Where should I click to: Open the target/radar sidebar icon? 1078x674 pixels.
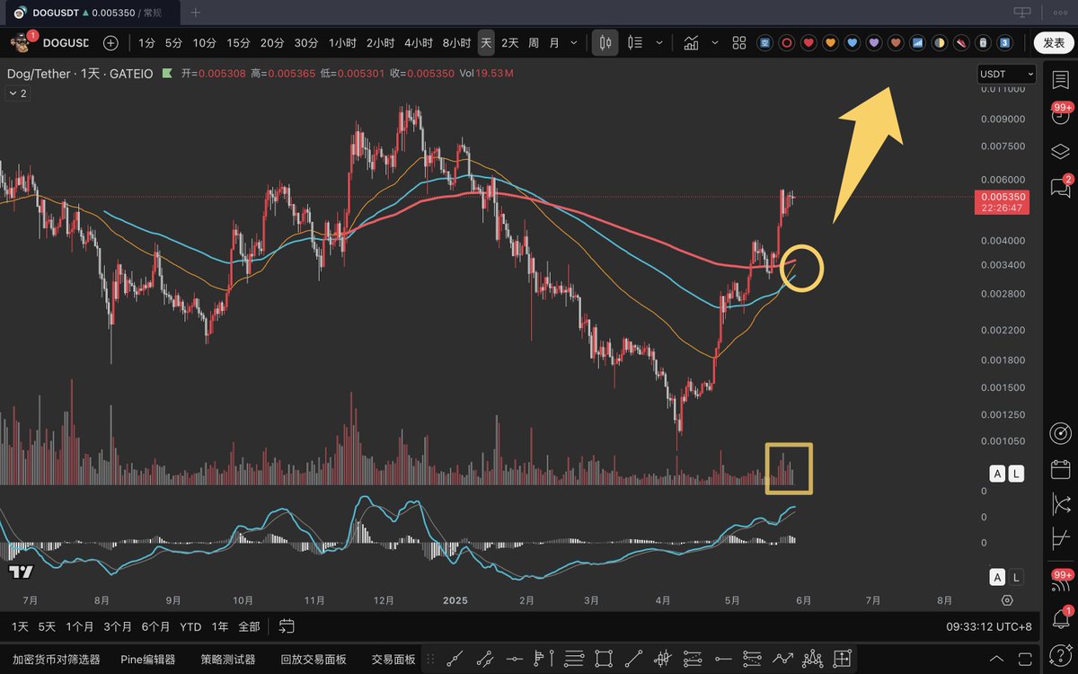point(1060,433)
